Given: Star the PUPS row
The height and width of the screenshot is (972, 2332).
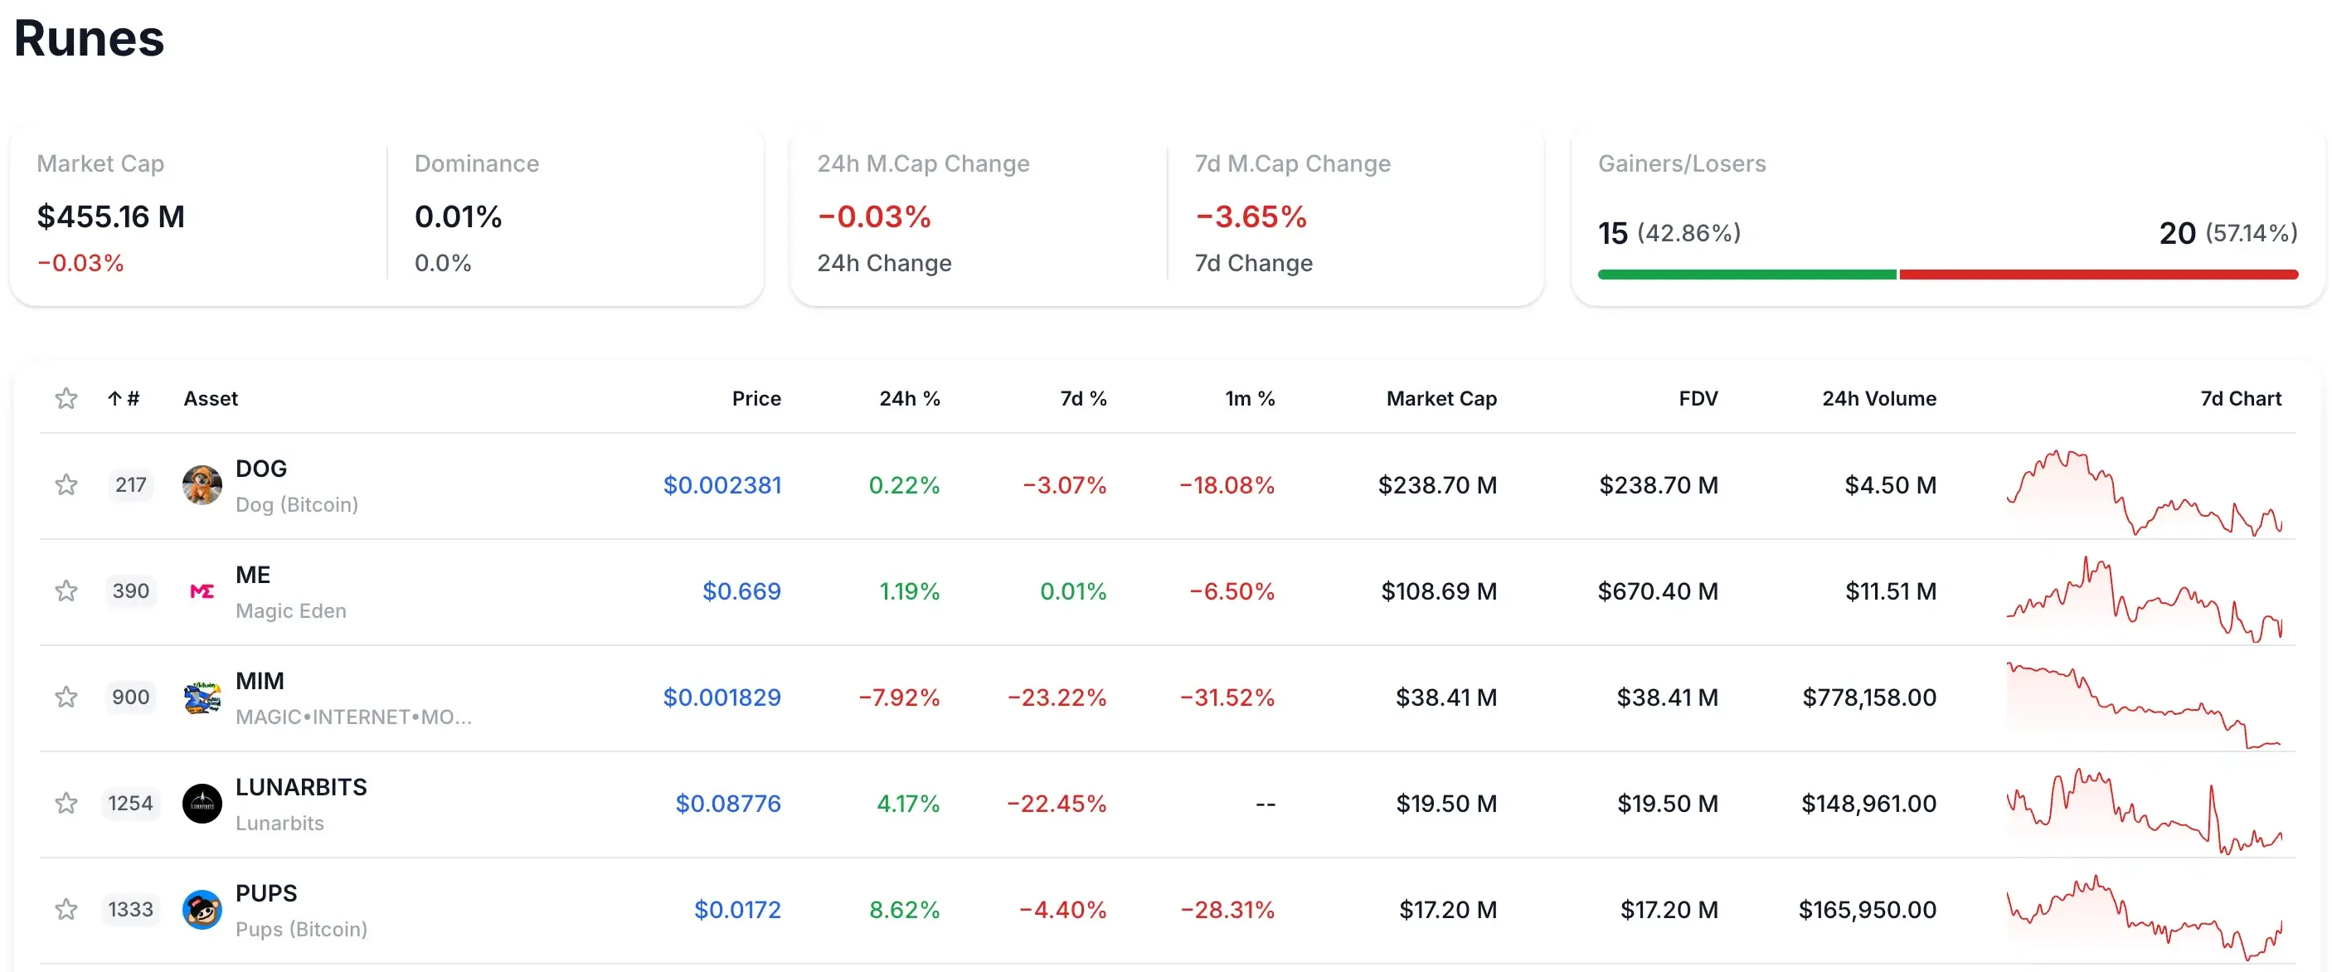Looking at the screenshot, I should (66, 910).
